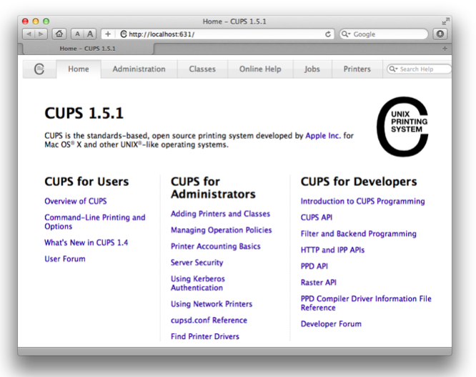Click the 'CUPS for Administrators' heading
The width and height of the screenshot is (476, 377).
tap(213, 187)
